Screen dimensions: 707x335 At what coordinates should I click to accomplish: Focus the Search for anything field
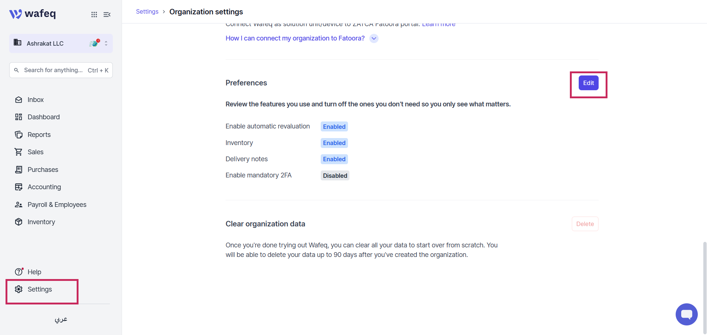click(61, 70)
